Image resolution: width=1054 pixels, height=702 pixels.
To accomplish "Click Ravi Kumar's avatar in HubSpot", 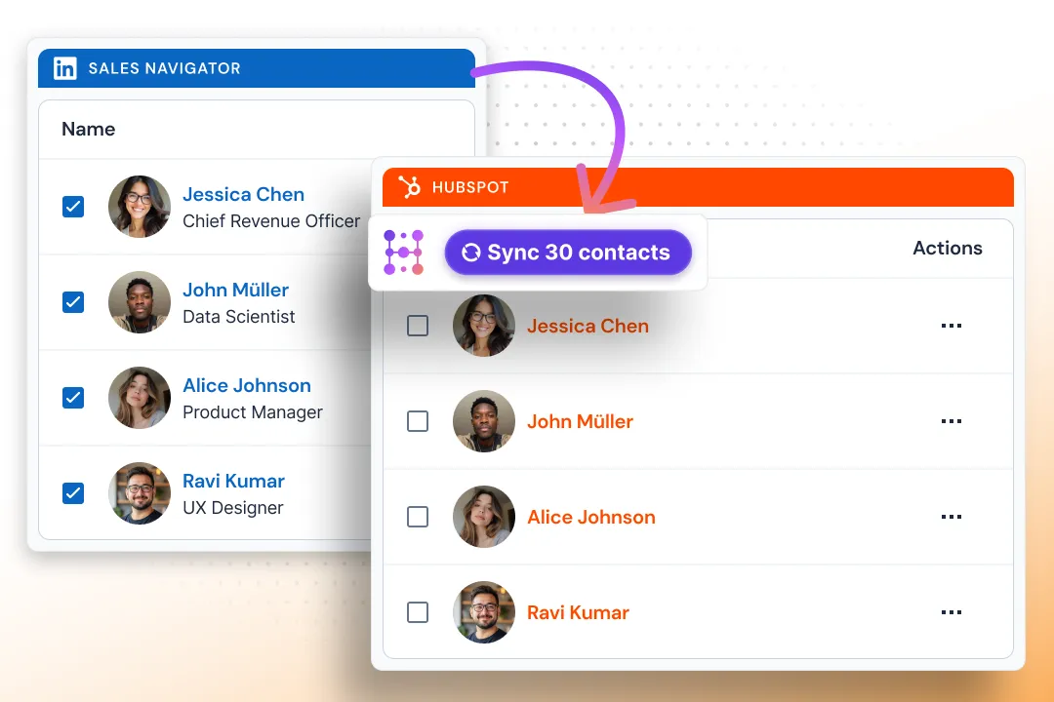I will point(484,612).
